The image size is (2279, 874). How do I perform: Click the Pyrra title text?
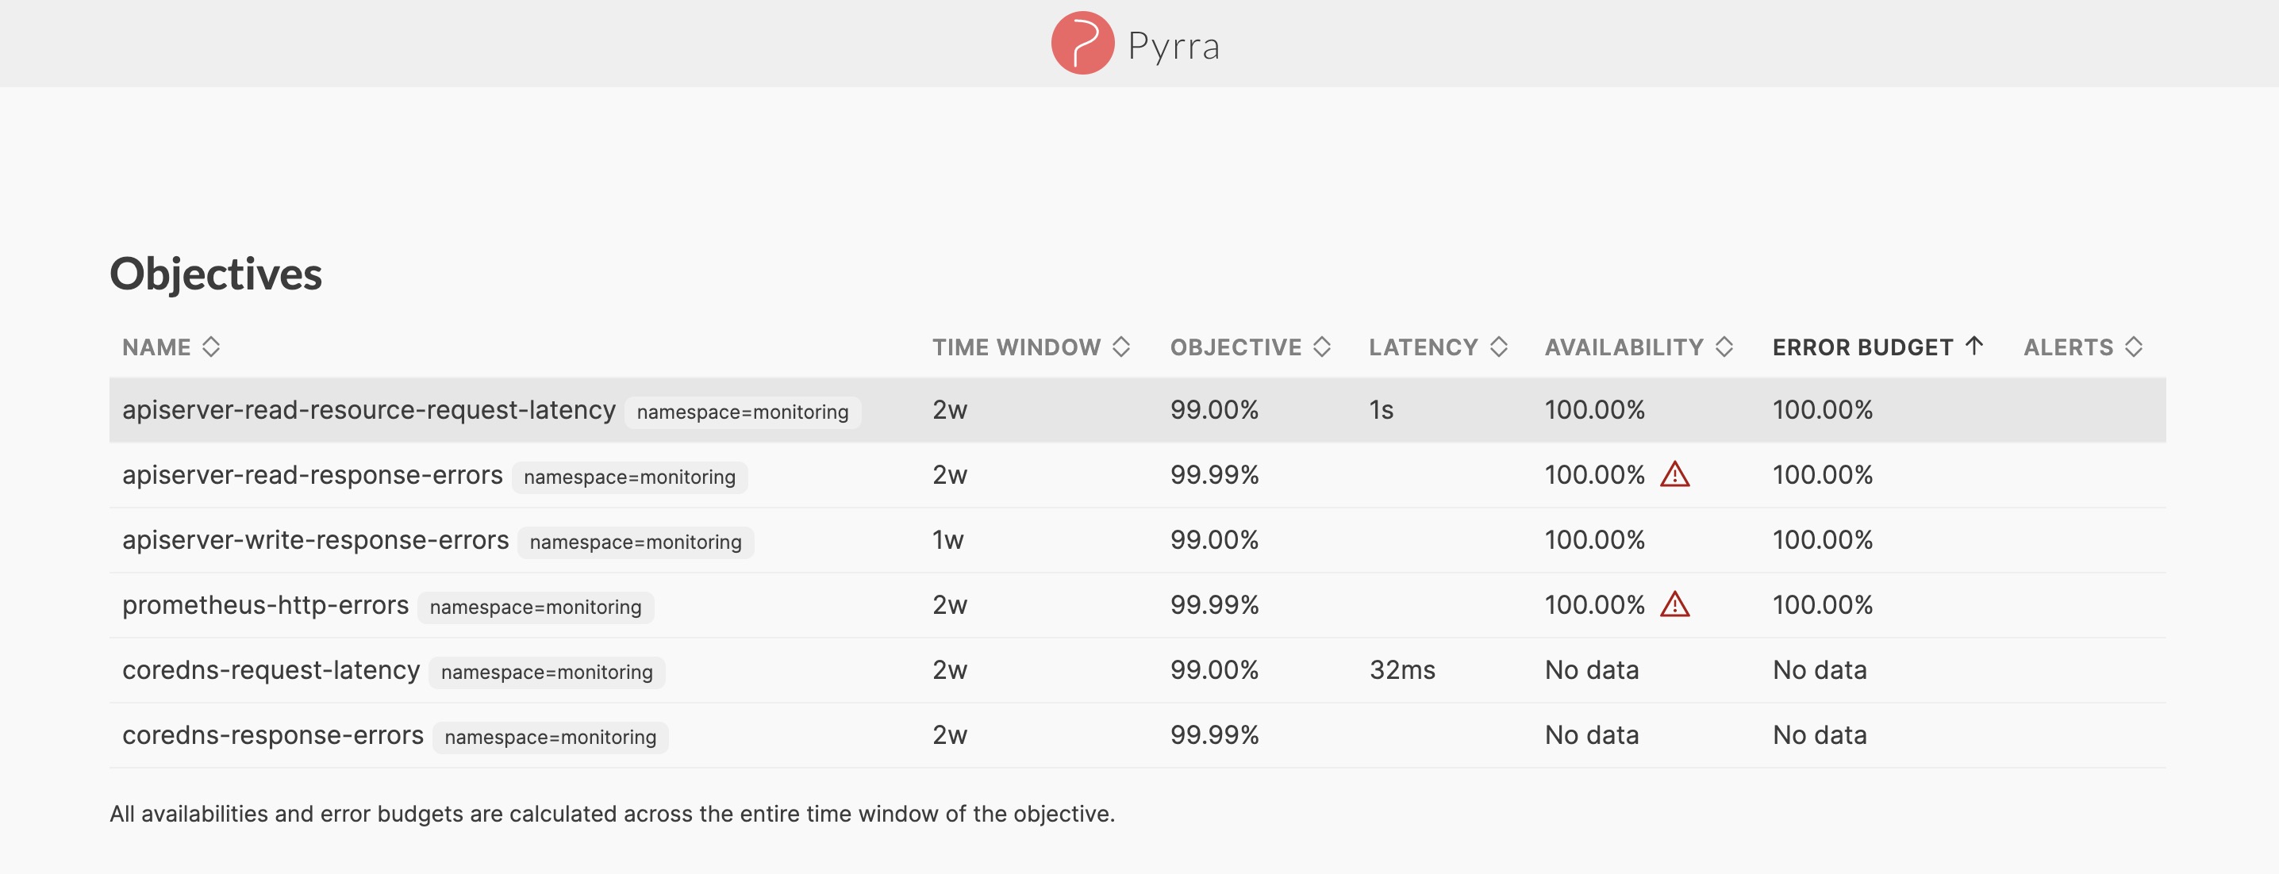click(1173, 45)
